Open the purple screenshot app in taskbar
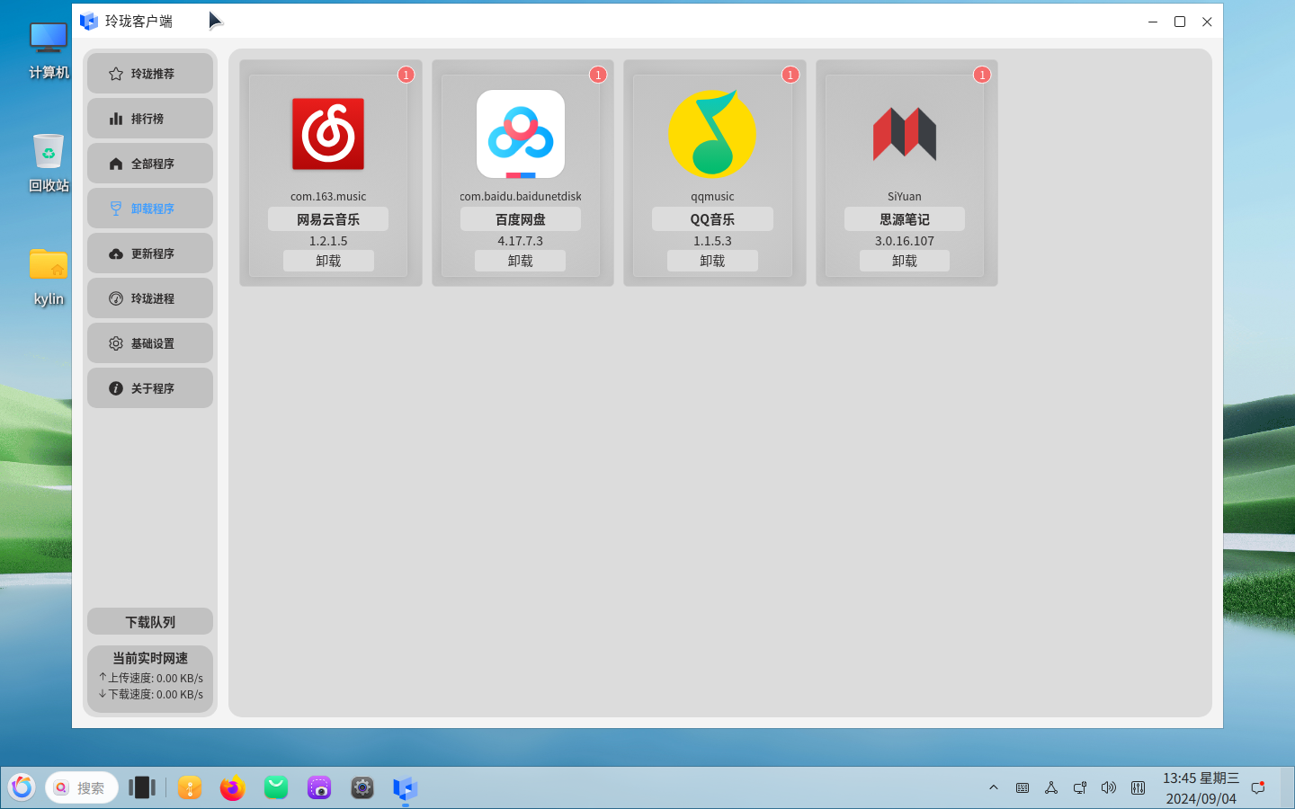The height and width of the screenshot is (809, 1295). tap(319, 787)
